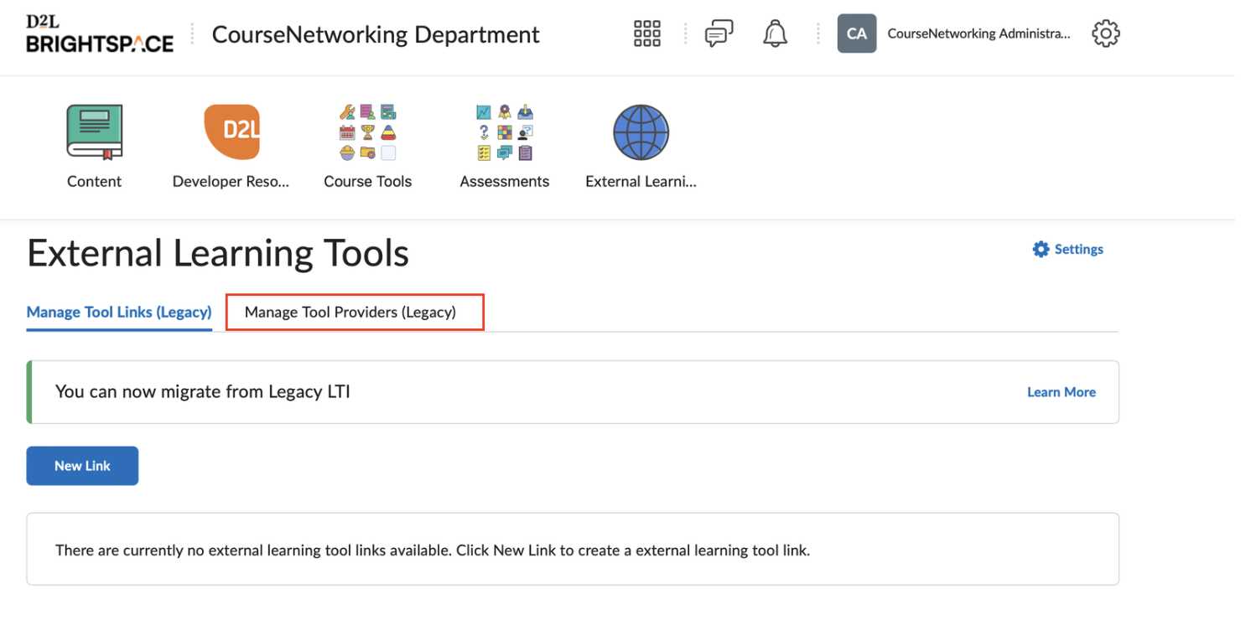Open the CourseNetworking Administrator account menu
The width and height of the screenshot is (1256, 620).
978,34
